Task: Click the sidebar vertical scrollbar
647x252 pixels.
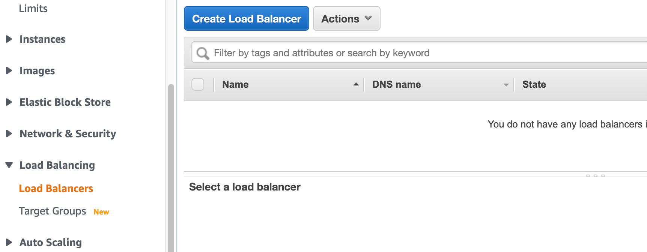Action: (x=171, y=169)
